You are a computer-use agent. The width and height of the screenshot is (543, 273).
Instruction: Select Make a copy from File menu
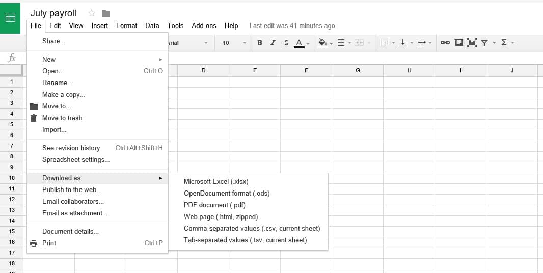64,94
